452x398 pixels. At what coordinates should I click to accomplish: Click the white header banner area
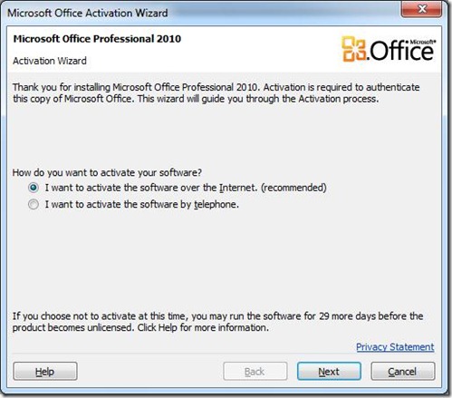click(x=224, y=49)
